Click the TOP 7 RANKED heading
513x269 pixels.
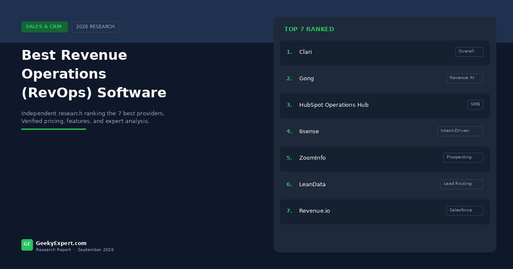coord(309,29)
